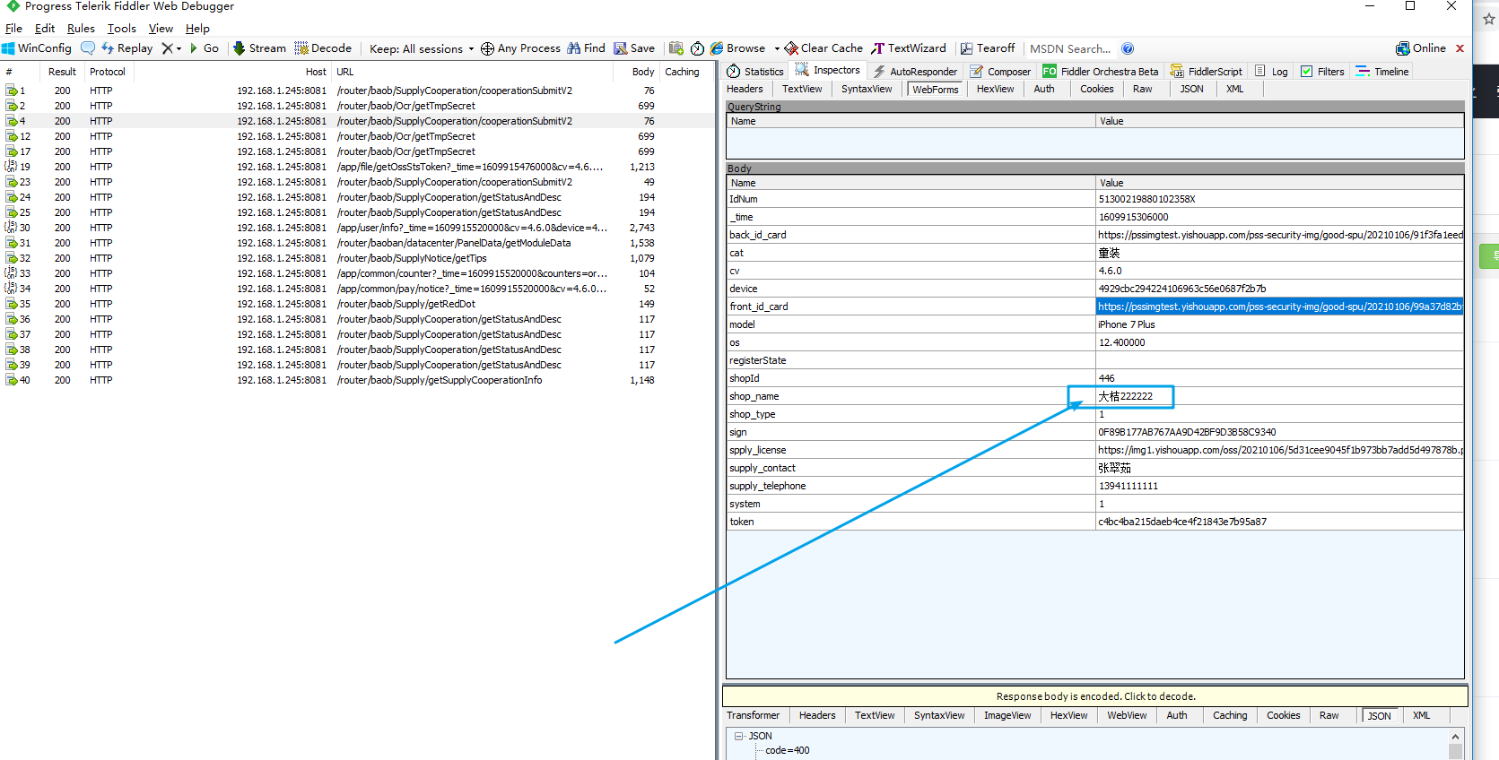Toggle Stream mode
1499x760 pixels.
pos(259,48)
